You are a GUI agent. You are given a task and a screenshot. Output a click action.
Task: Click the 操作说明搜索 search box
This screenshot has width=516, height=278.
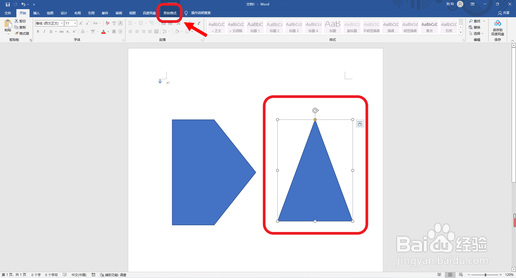point(201,13)
